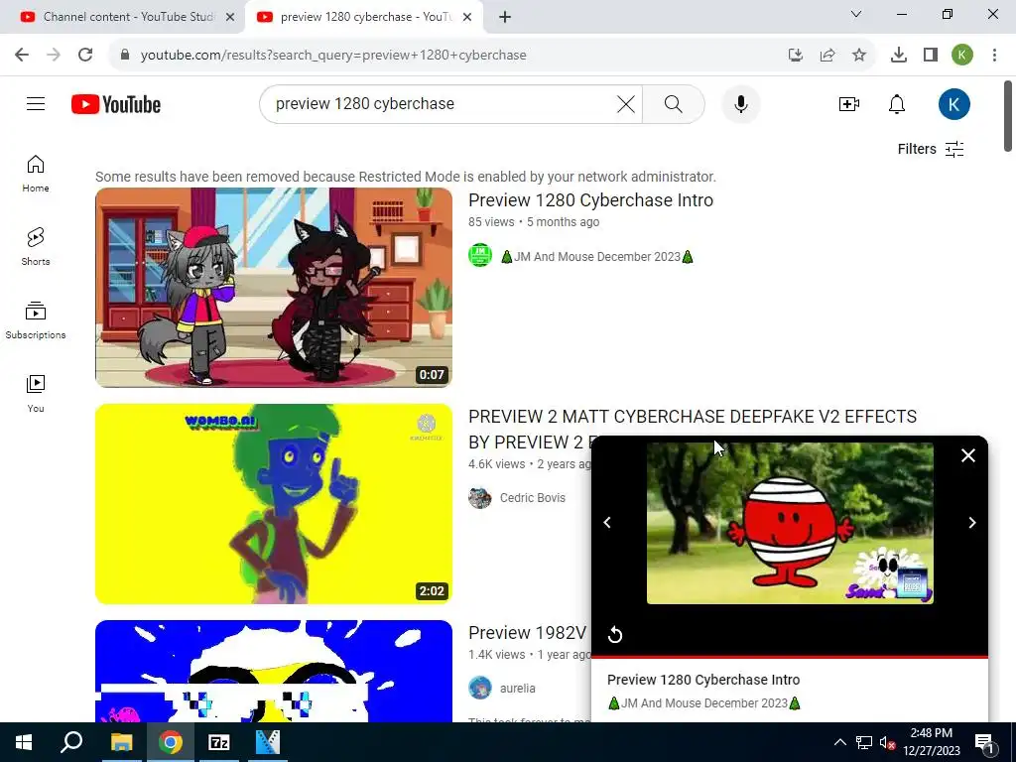Click the address bar URL
This screenshot has height=762, width=1016.
click(x=333, y=56)
